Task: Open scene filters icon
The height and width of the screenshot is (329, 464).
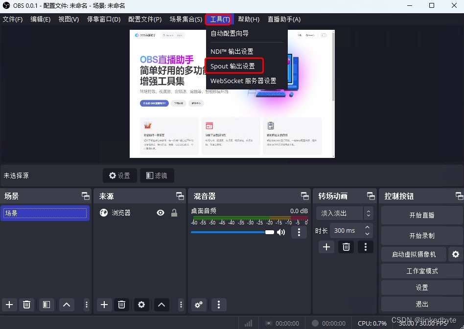Action: tap(46, 305)
